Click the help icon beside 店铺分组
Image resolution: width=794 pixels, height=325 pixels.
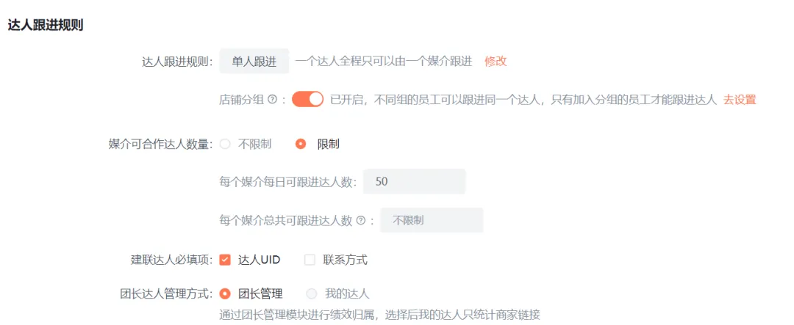(x=272, y=100)
